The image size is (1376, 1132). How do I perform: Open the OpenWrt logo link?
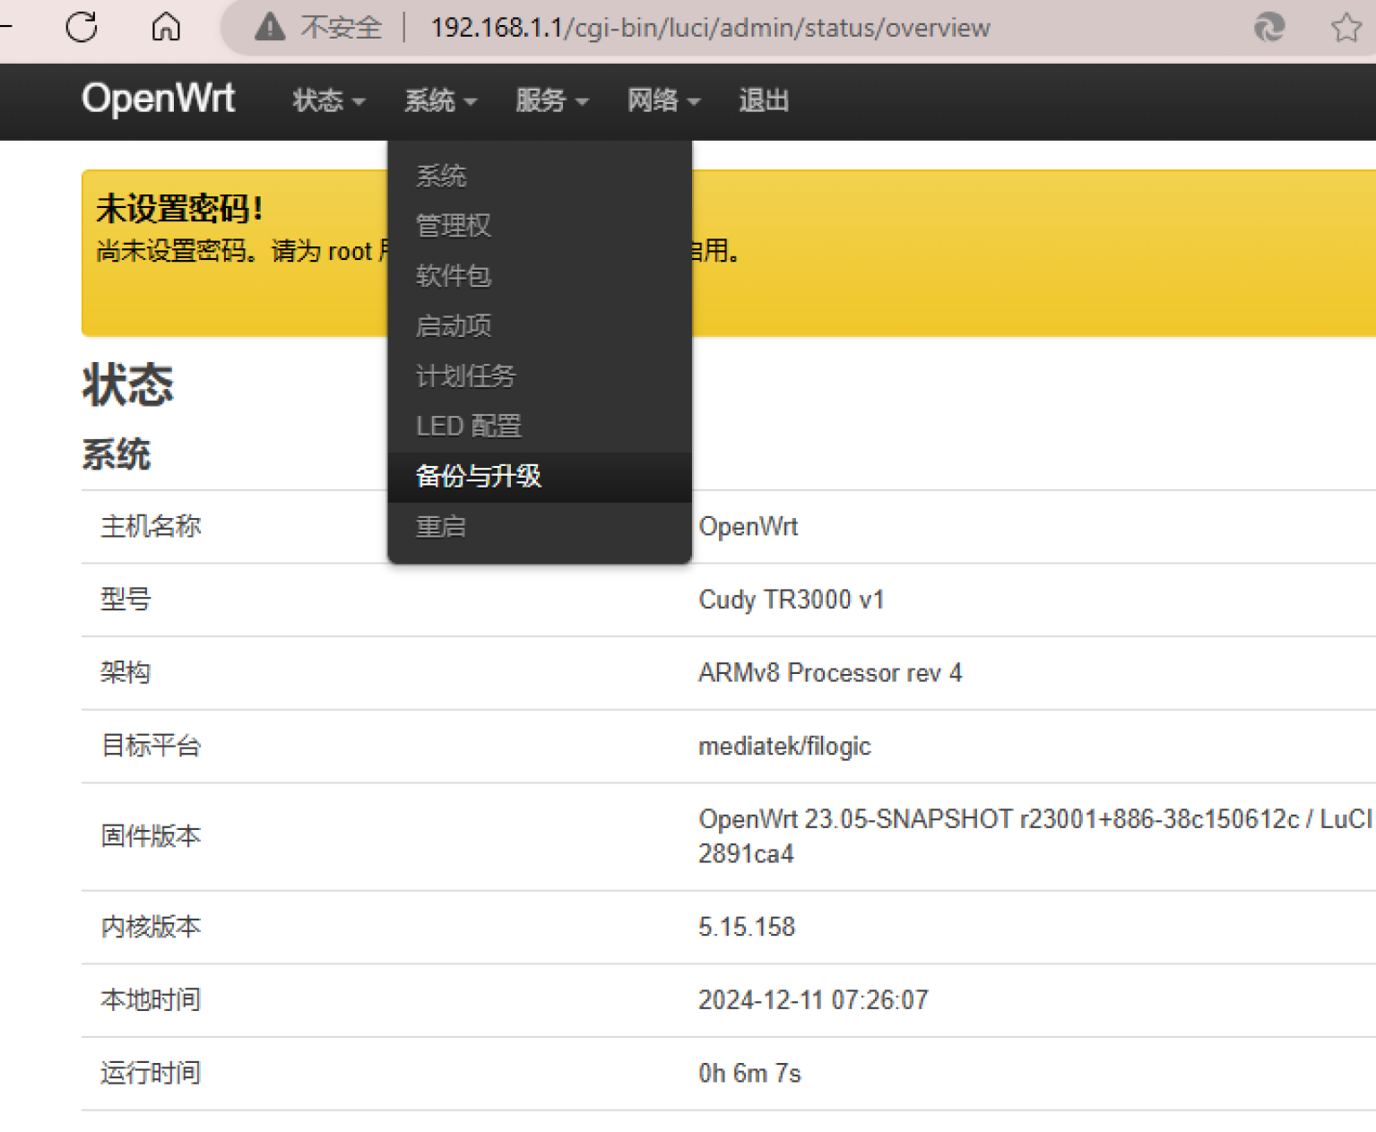(x=158, y=99)
